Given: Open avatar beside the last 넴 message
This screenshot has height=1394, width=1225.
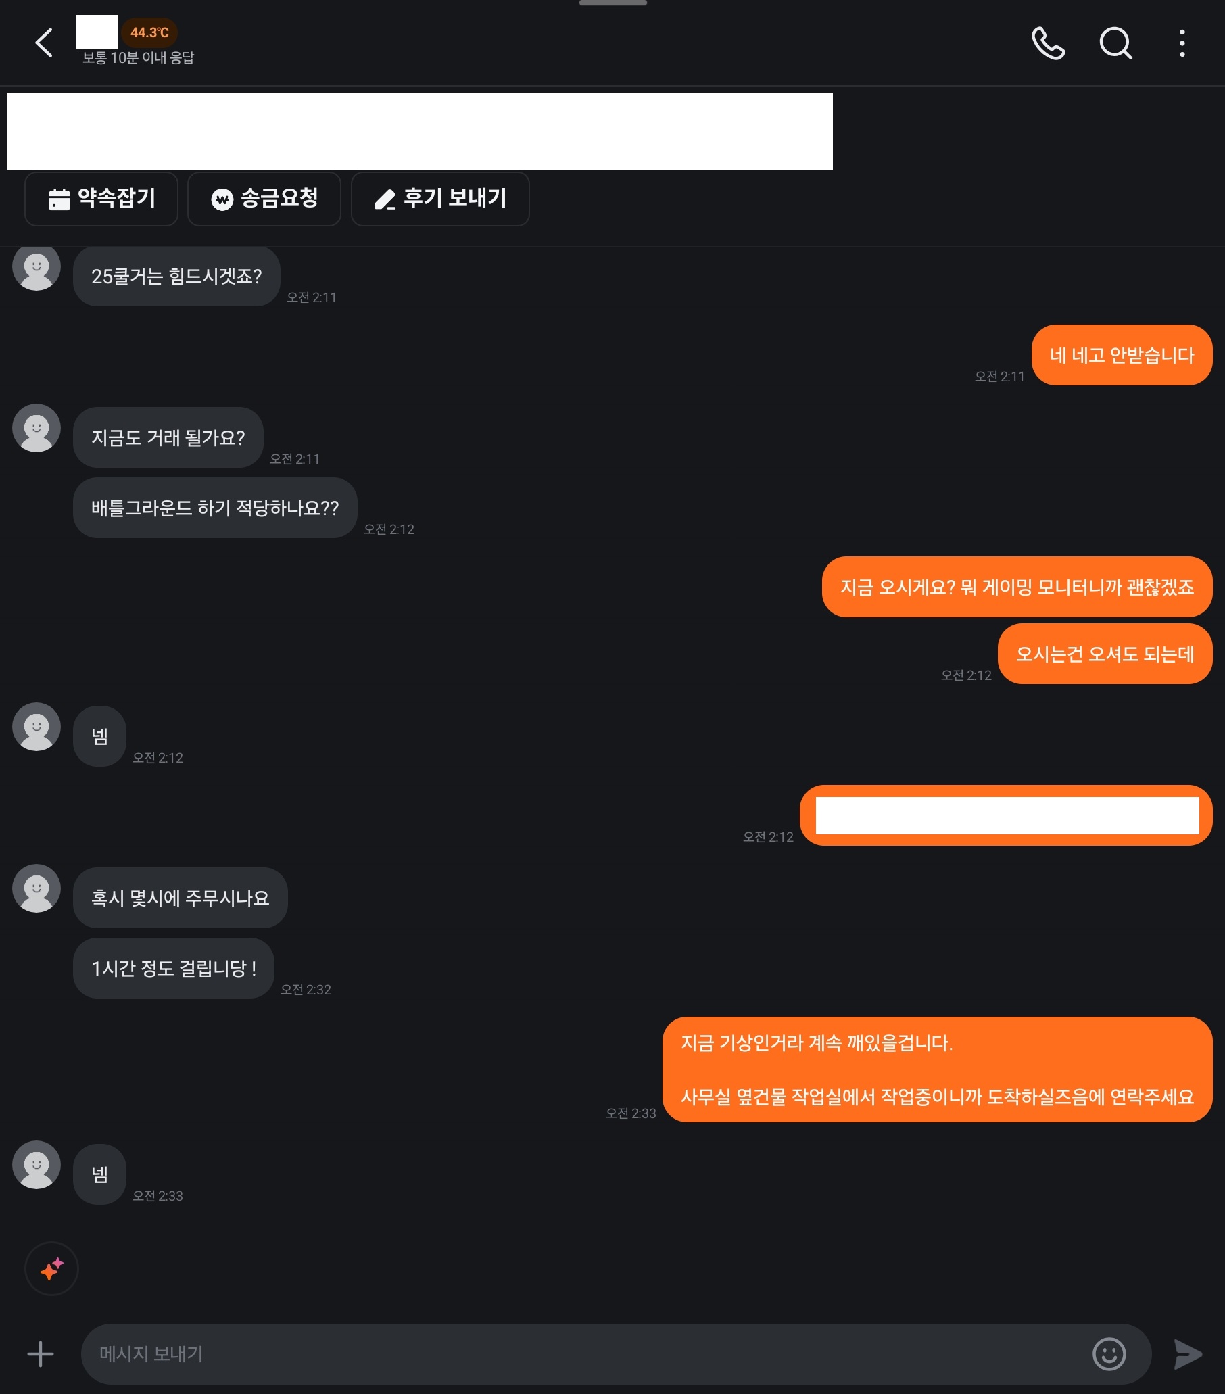Looking at the screenshot, I should (x=37, y=1165).
